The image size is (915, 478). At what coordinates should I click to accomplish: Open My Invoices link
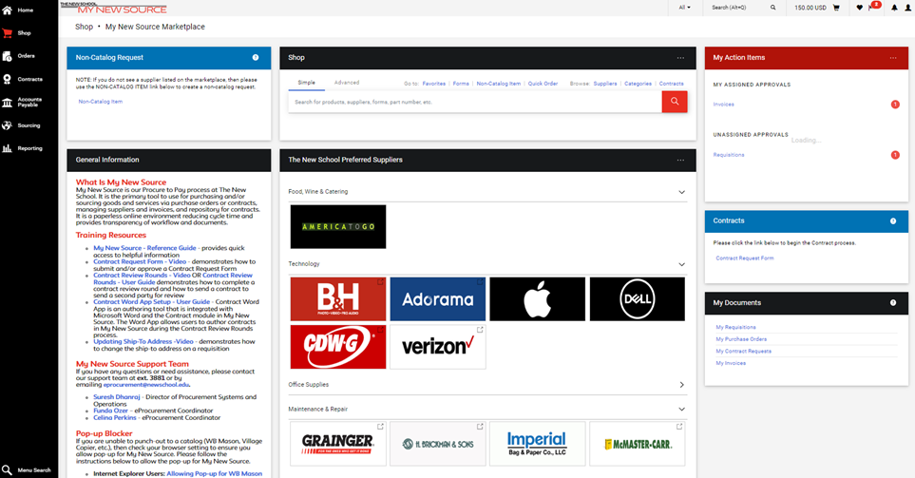point(731,363)
